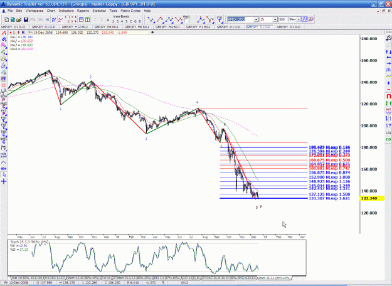Click the 168.675 HLexp 0.500 label
The height and width of the screenshot is (286, 392).
pos(329,160)
